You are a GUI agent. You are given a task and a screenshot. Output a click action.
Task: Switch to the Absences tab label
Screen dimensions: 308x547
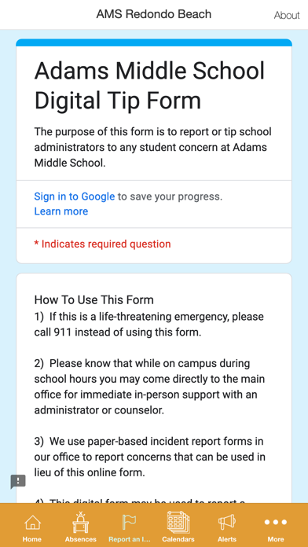(81, 539)
